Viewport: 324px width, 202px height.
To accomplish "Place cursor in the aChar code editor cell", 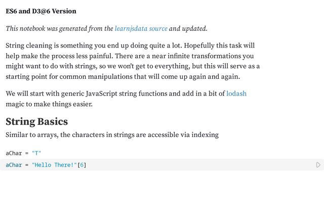I will click(162, 165).
